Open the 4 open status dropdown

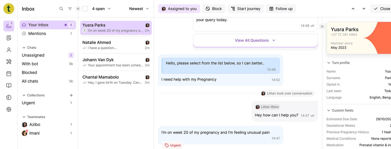click(101, 9)
